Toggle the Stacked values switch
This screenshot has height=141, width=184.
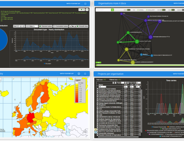pos(40,26)
